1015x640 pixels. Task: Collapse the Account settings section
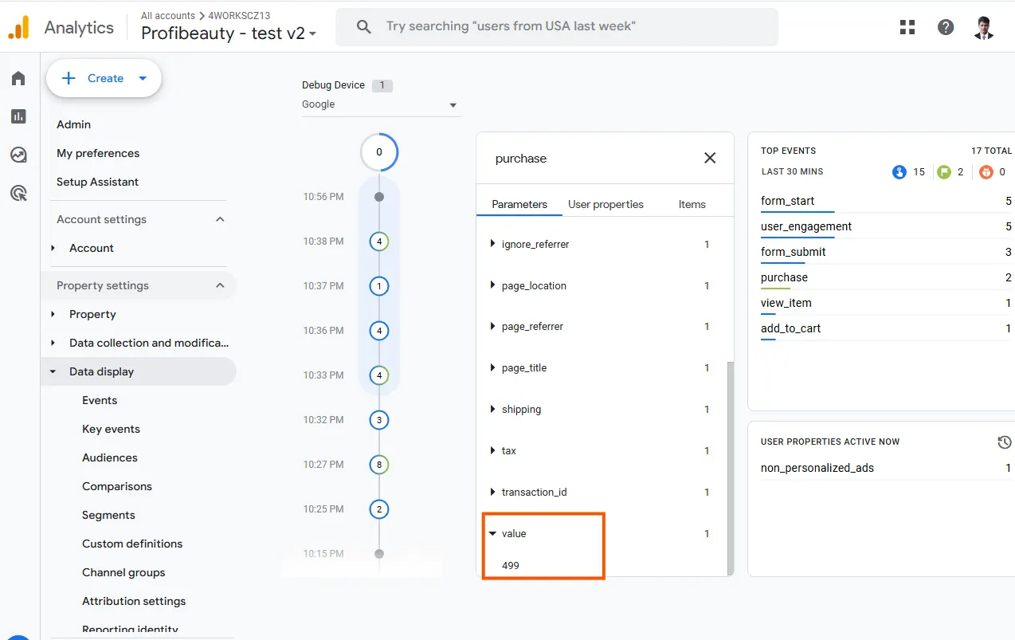(221, 219)
